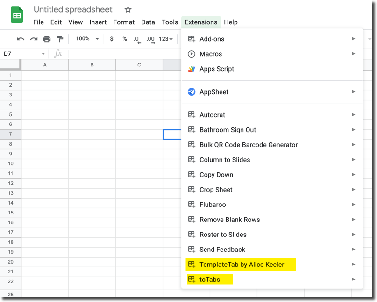The height and width of the screenshot is (302, 377).
Task: Increase decimal places icon
Action: tap(150, 39)
